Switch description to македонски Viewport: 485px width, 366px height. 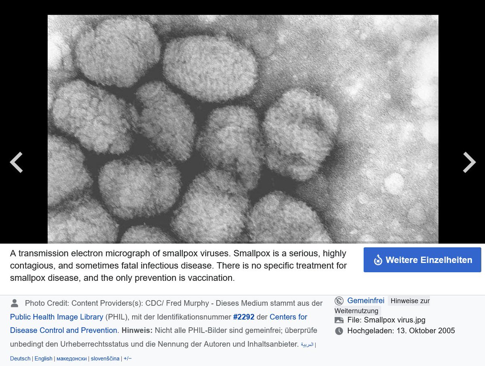[x=71, y=358]
